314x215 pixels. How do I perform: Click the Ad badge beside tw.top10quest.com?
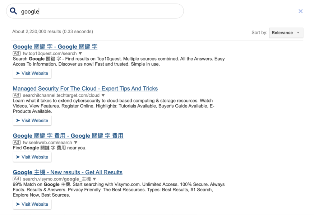point(17,53)
